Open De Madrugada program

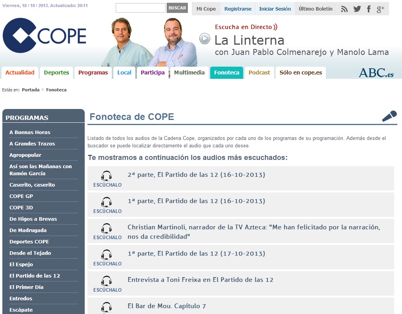click(28, 230)
